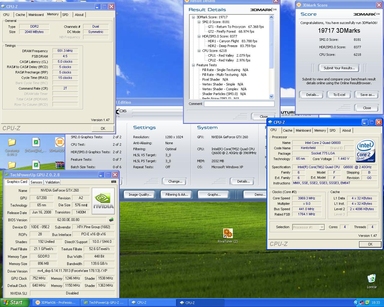This screenshot has height=307, width=384.
Task: Click Close in Result Details window
Action: [x=264, y=117]
